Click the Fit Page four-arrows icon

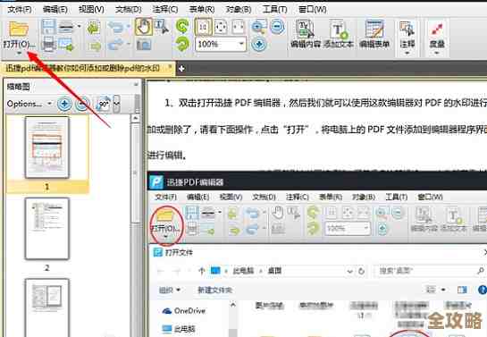pos(221,27)
